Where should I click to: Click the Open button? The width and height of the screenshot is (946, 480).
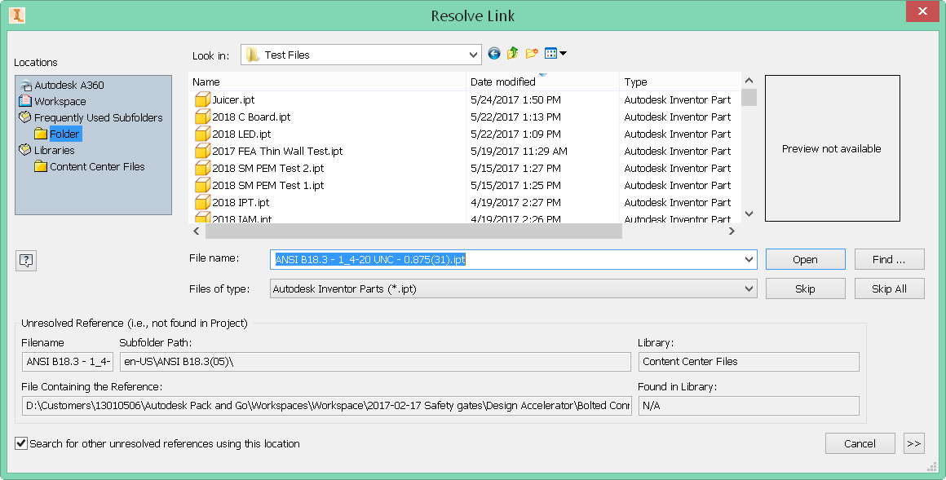click(806, 259)
